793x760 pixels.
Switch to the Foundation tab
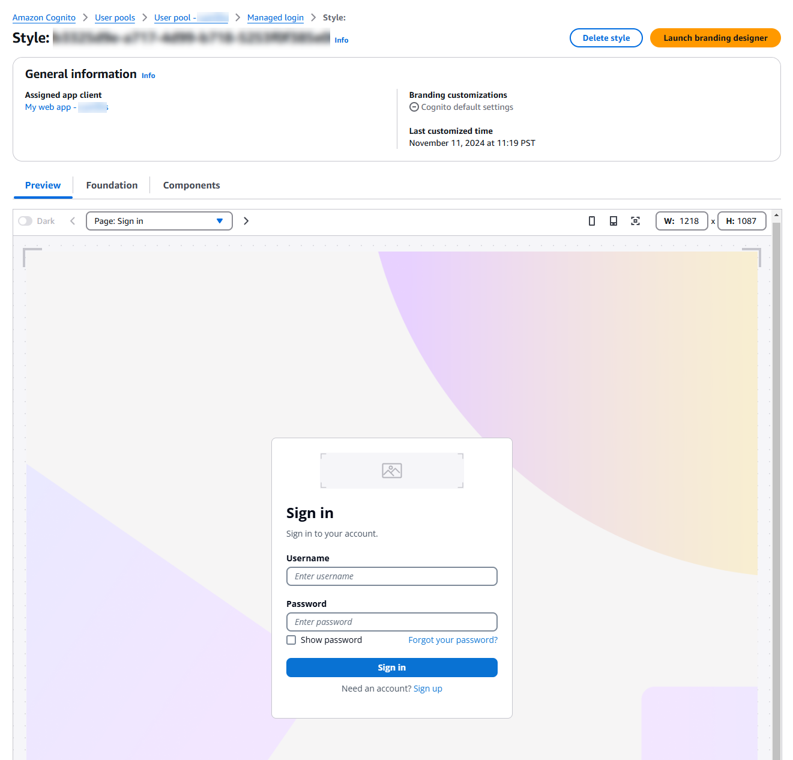pyautogui.click(x=111, y=185)
